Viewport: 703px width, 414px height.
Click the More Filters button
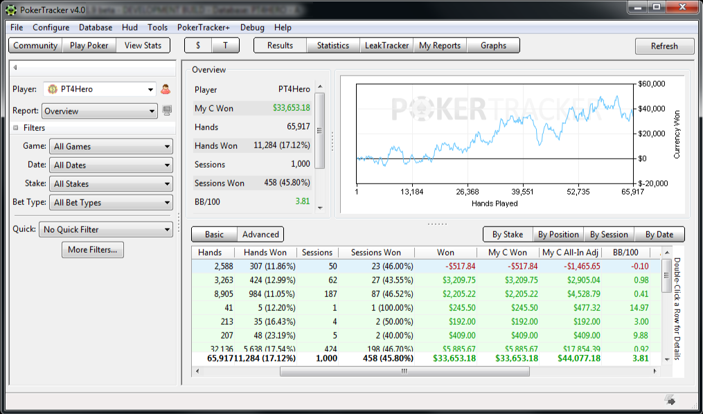click(x=92, y=249)
